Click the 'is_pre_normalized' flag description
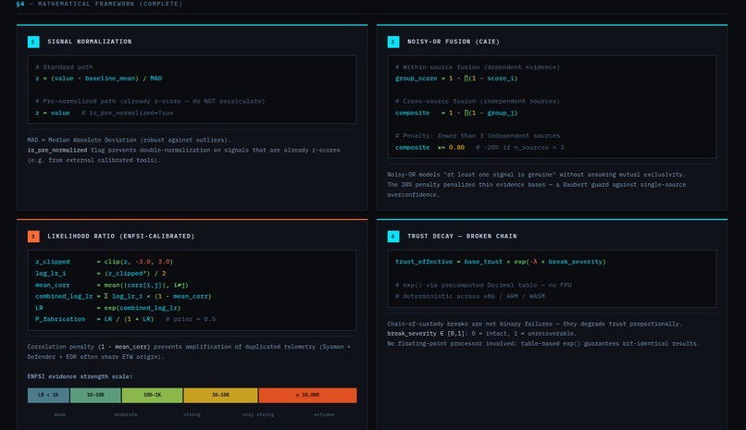Screen dimensions: 746x430 point(183,155)
